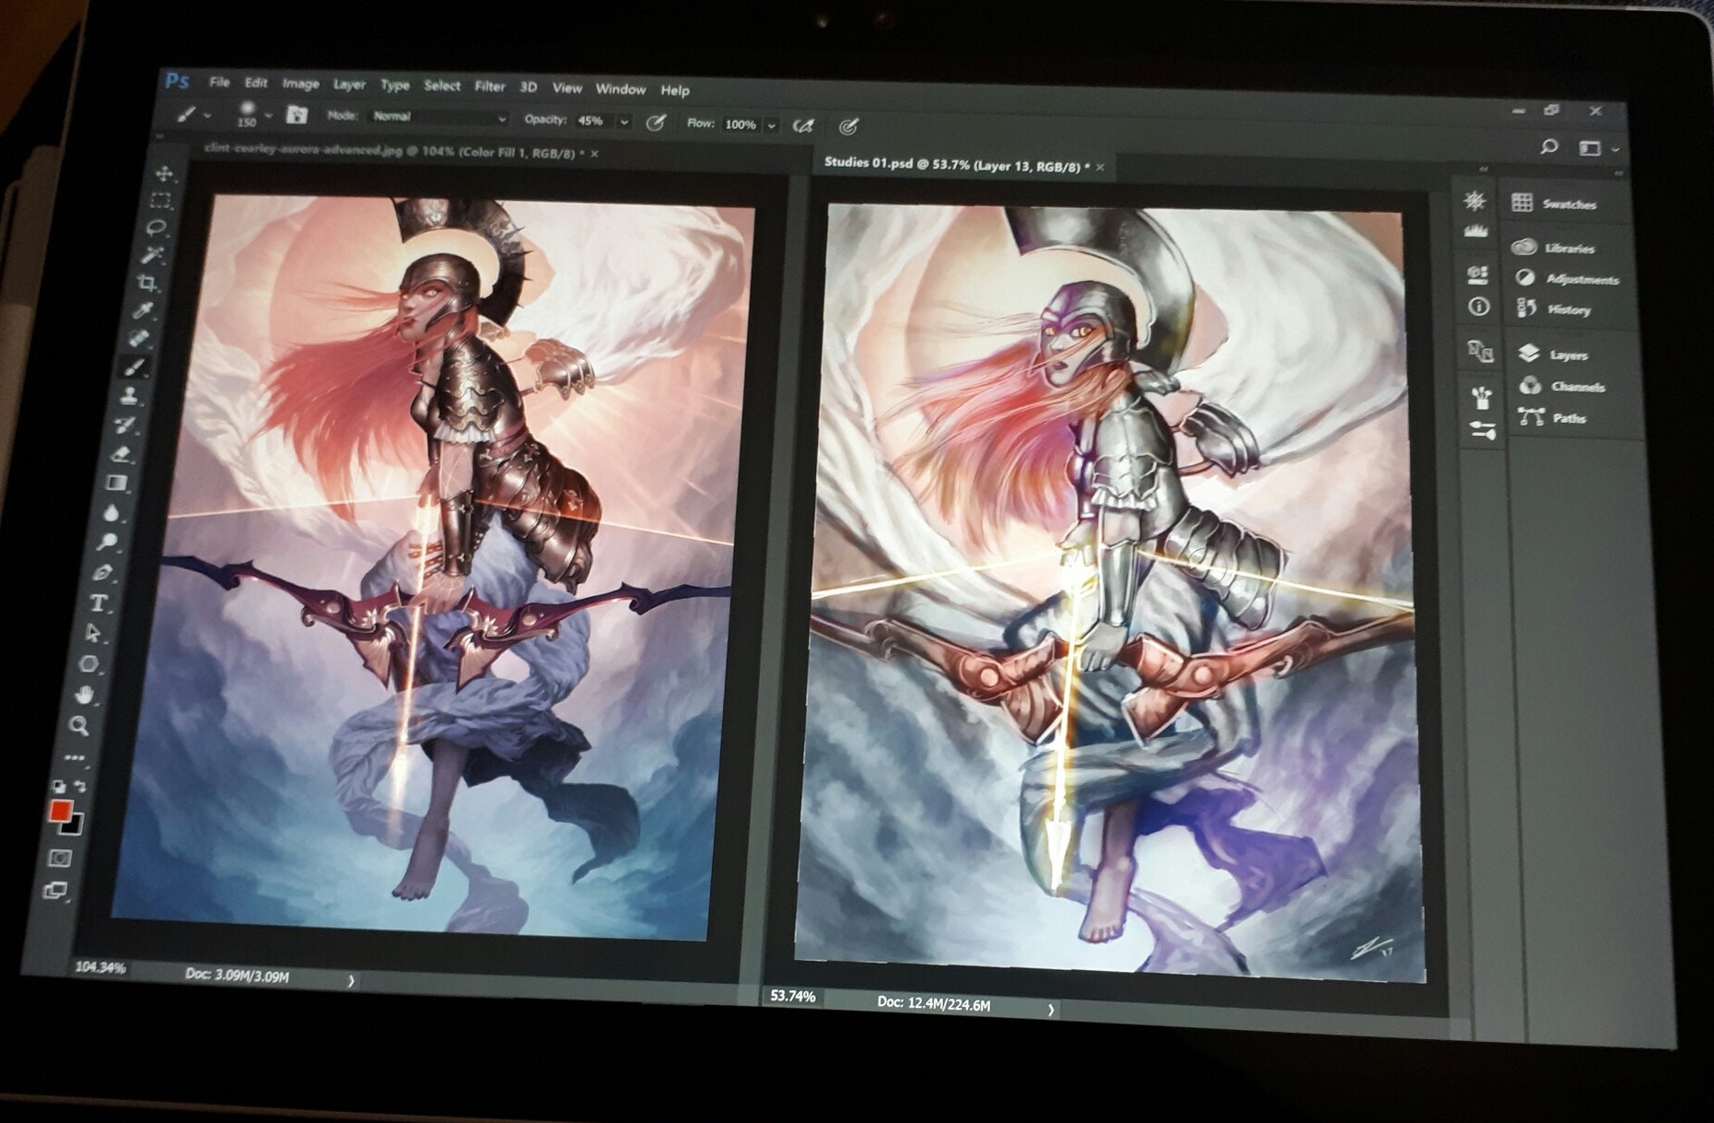The height and width of the screenshot is (1123, 1714).
Task: Enable airbrush-style build-up effect
Action: pyautogui.click(x=803, y=125)
